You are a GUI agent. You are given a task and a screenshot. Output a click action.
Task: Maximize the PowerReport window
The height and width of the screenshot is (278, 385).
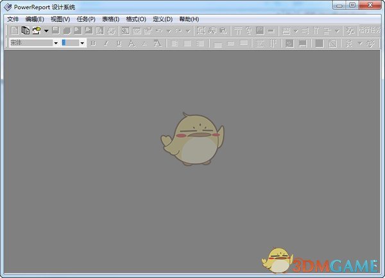[x=352, y=5]
